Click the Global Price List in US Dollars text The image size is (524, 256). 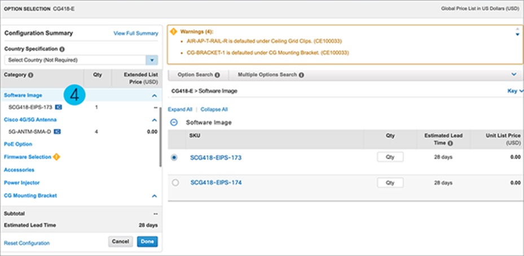pos(480,8)
